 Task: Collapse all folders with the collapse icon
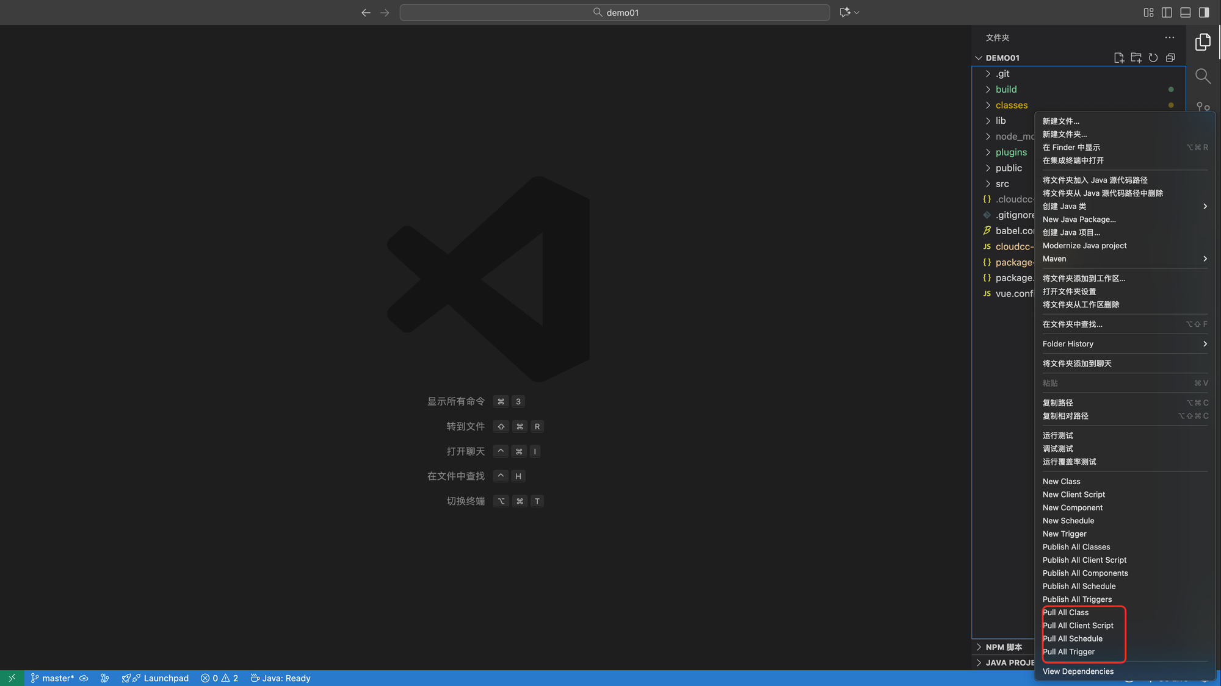point(1170,58)
